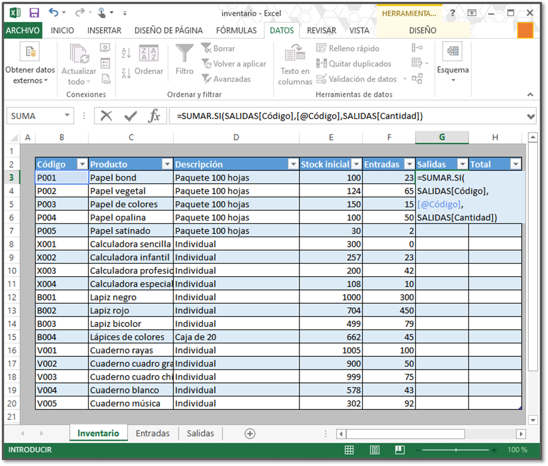Click the Save icon in quick access toolbar
Image resolution: width=548 pixels, height=466 pixels.
[34, 13]
